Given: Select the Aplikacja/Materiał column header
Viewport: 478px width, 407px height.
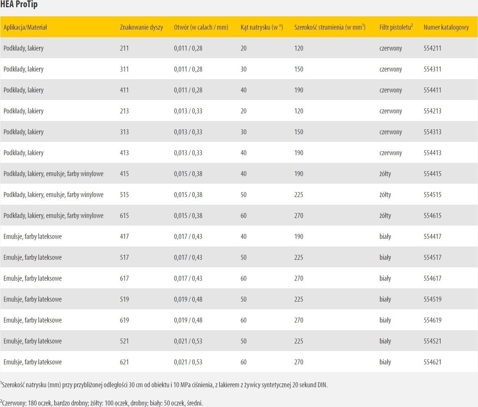Looking at the screenshot, I should [x=25, y=27].
